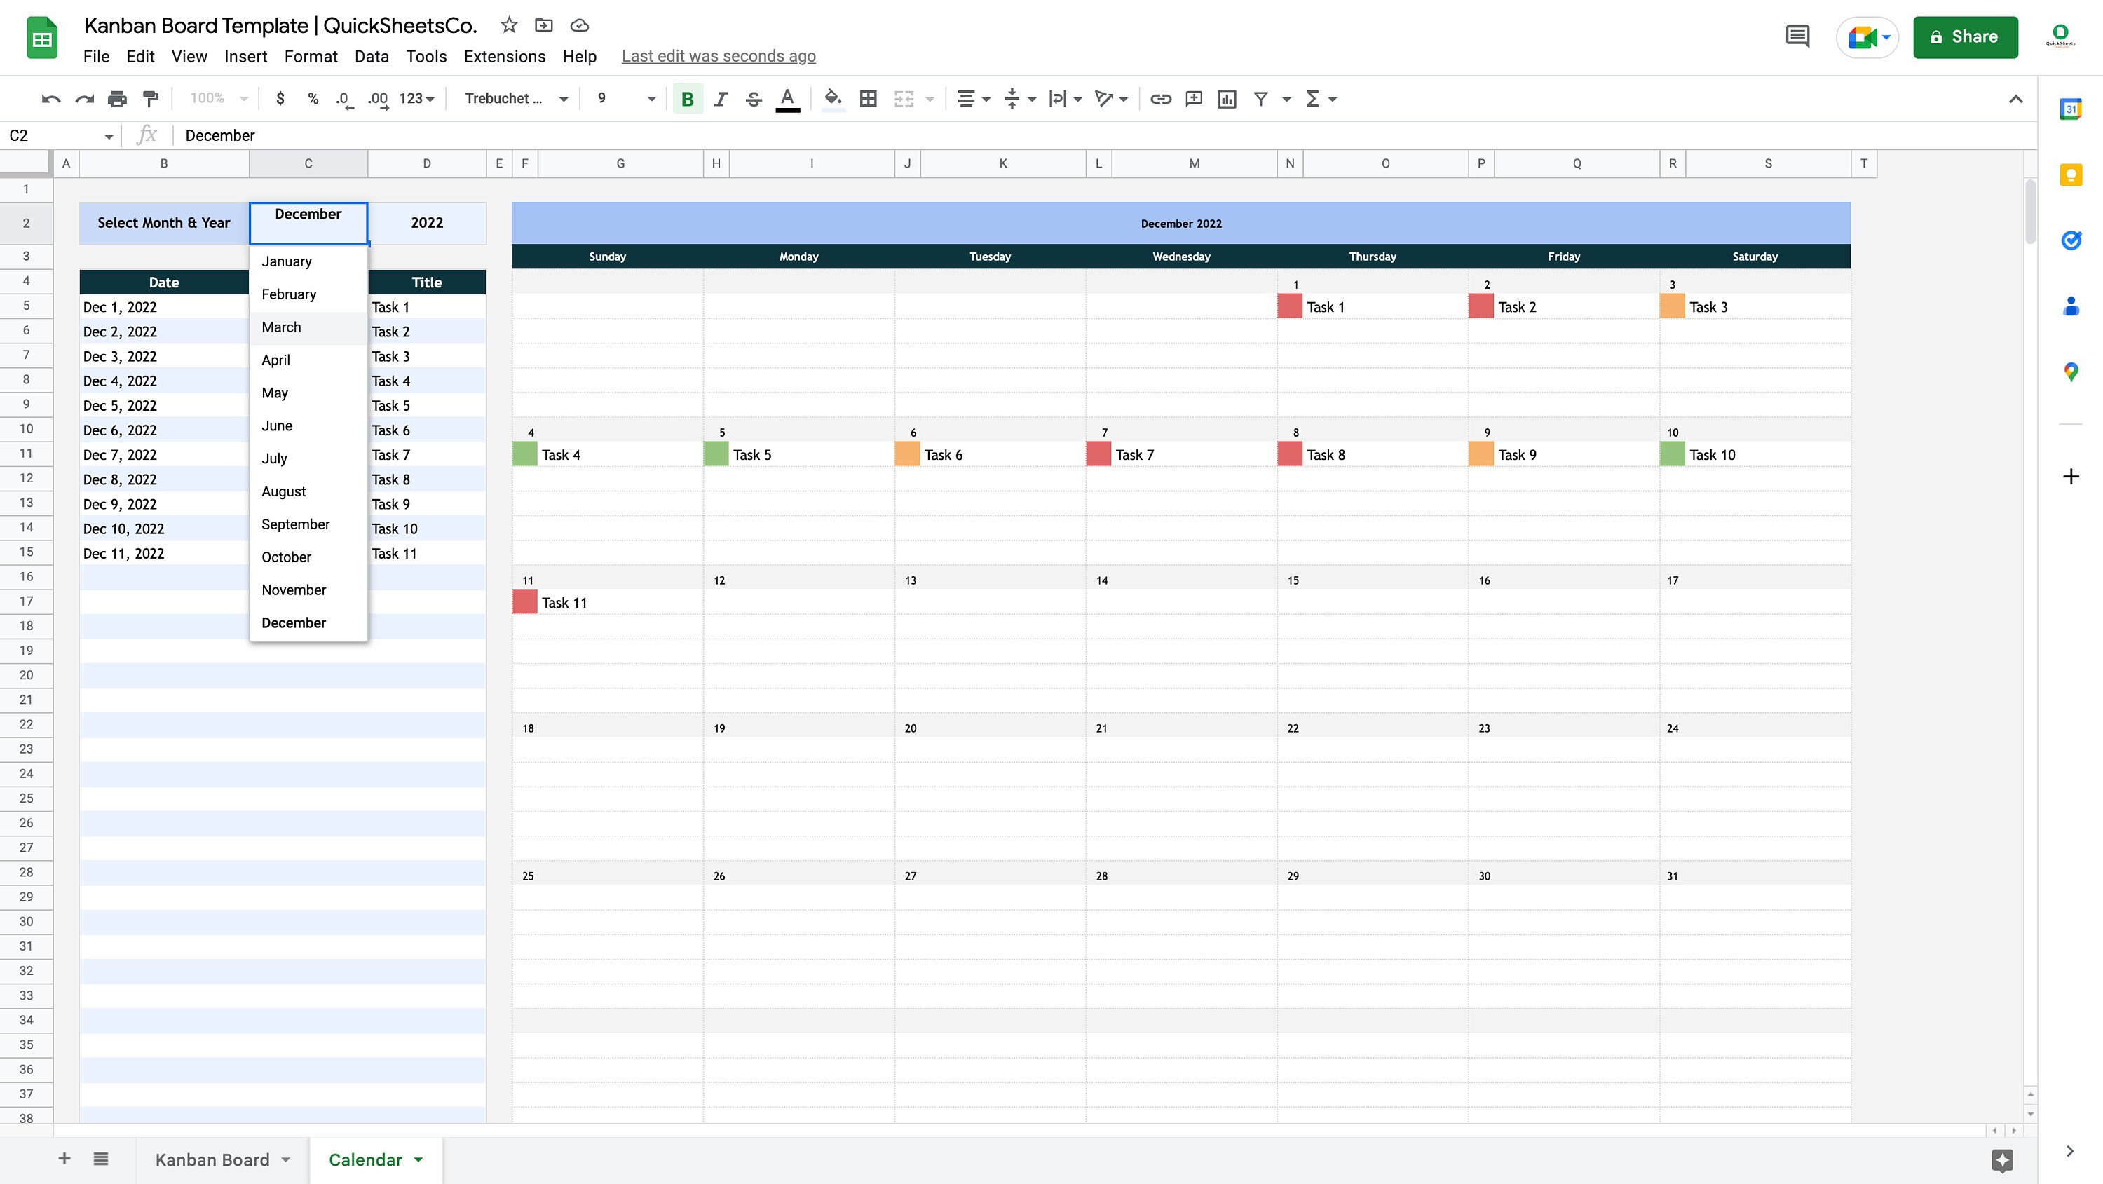Open the Insert comment icon

[1194, 98]
